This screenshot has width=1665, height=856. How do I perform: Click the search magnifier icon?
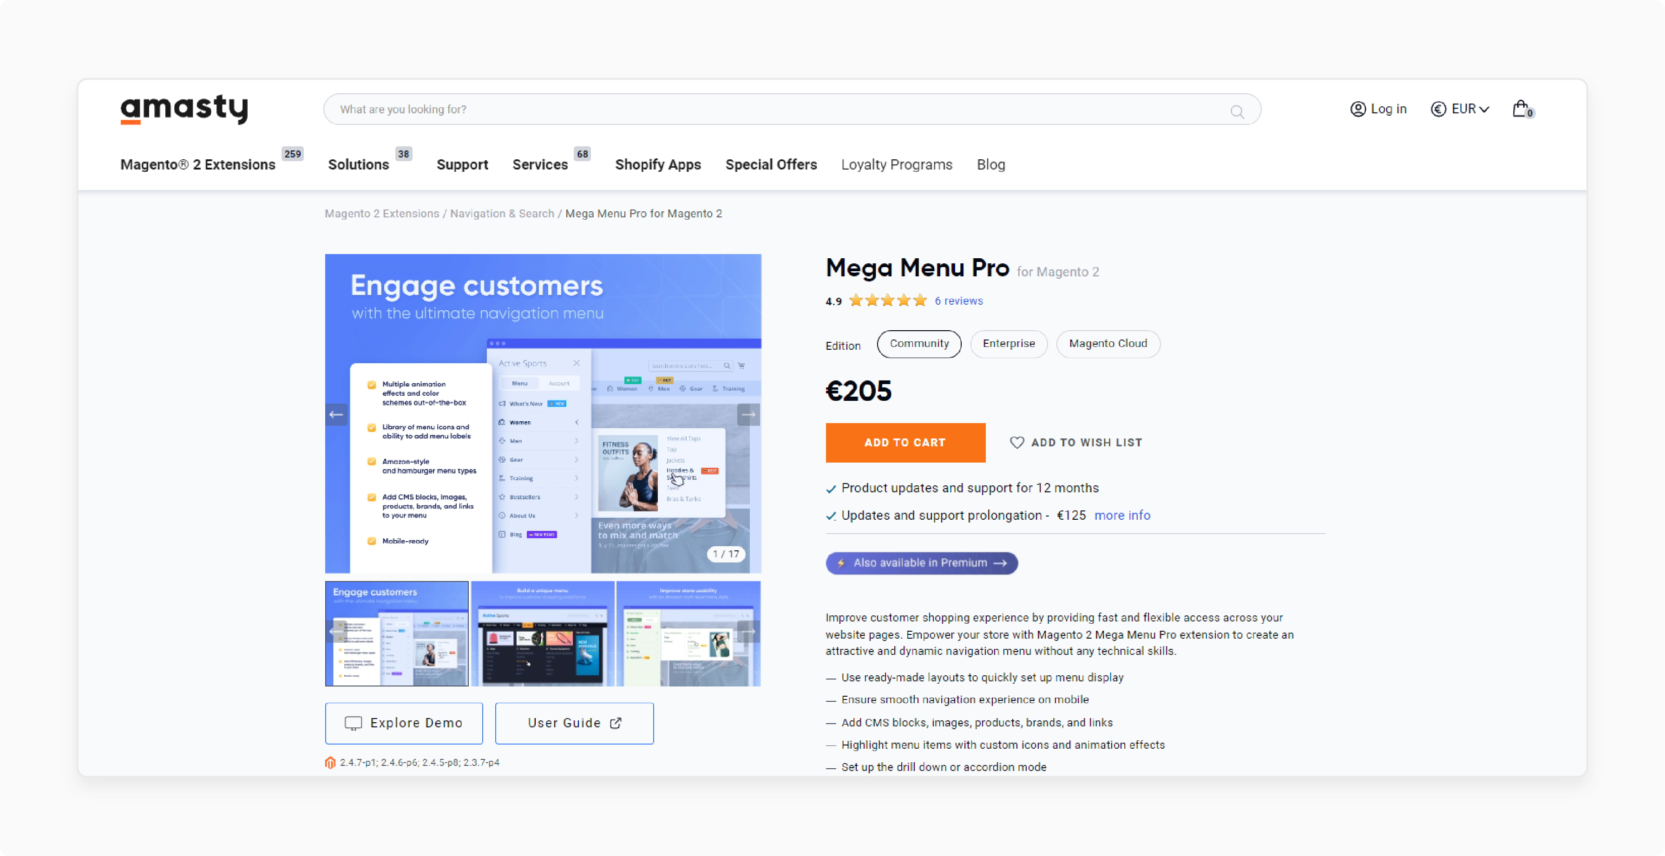(1237, 111)
